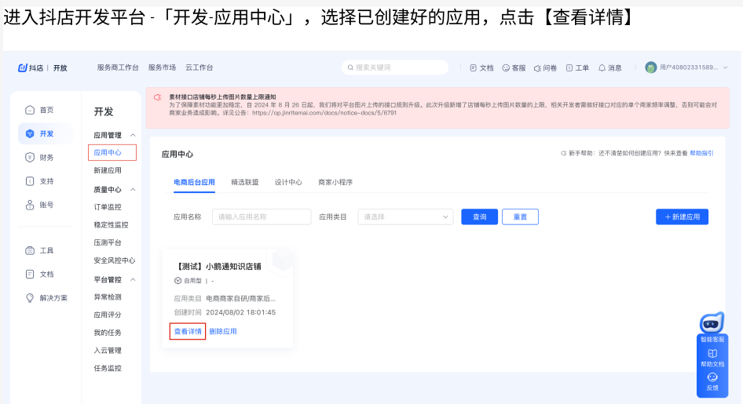Switch to the 设计中心 tab
The height and width of the screenshot is (404, 743).
click(x=288, y=182)
